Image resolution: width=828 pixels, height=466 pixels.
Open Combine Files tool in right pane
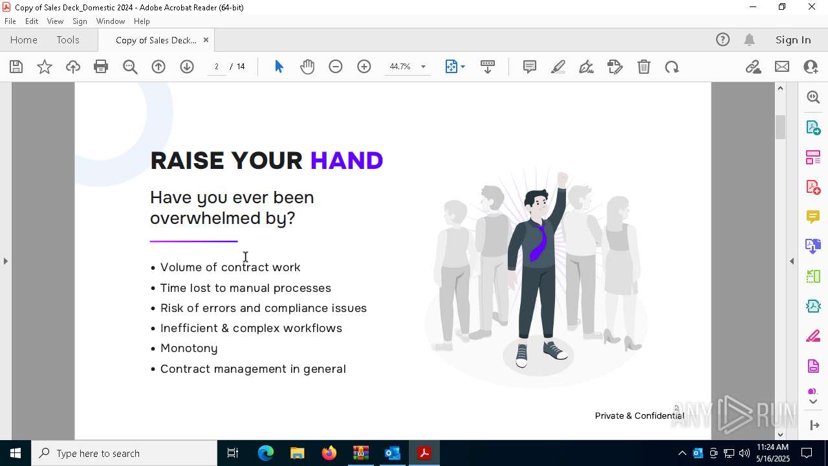813,247
